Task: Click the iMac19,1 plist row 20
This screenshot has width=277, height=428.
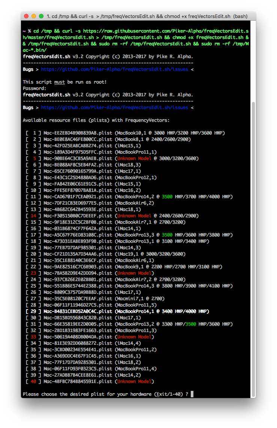Action: [106, 254]
